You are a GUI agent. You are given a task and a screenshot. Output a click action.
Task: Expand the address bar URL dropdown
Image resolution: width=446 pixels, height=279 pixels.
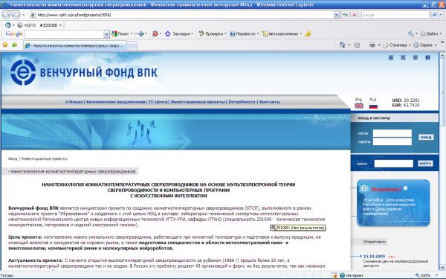(x=337, y=15)
